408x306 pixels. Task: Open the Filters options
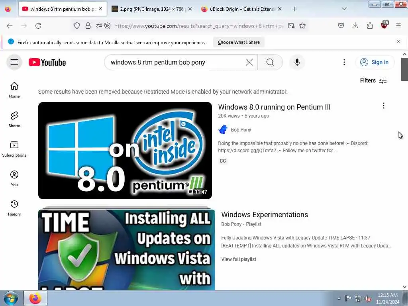pos(373,80)
